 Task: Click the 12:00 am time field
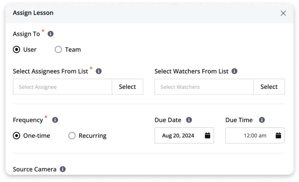(250, 135)
